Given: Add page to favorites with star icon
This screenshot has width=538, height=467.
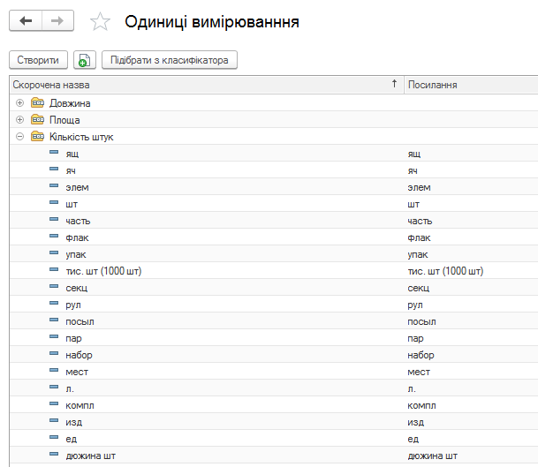Looking at the screenshot, I should click(102, 22).
